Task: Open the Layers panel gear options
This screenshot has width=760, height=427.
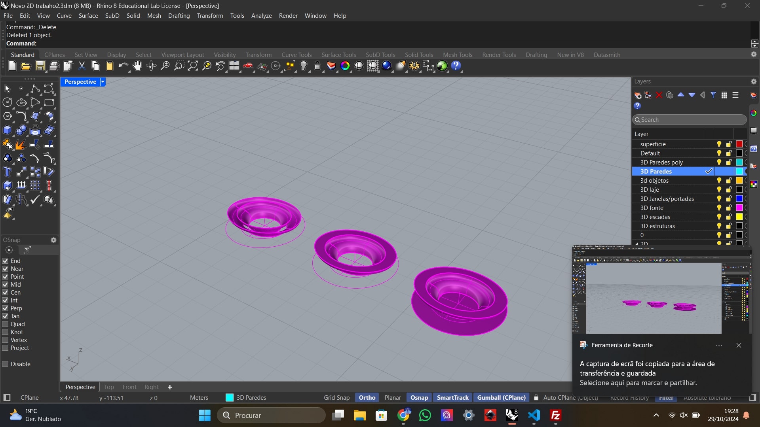Action: coord(754,81)
